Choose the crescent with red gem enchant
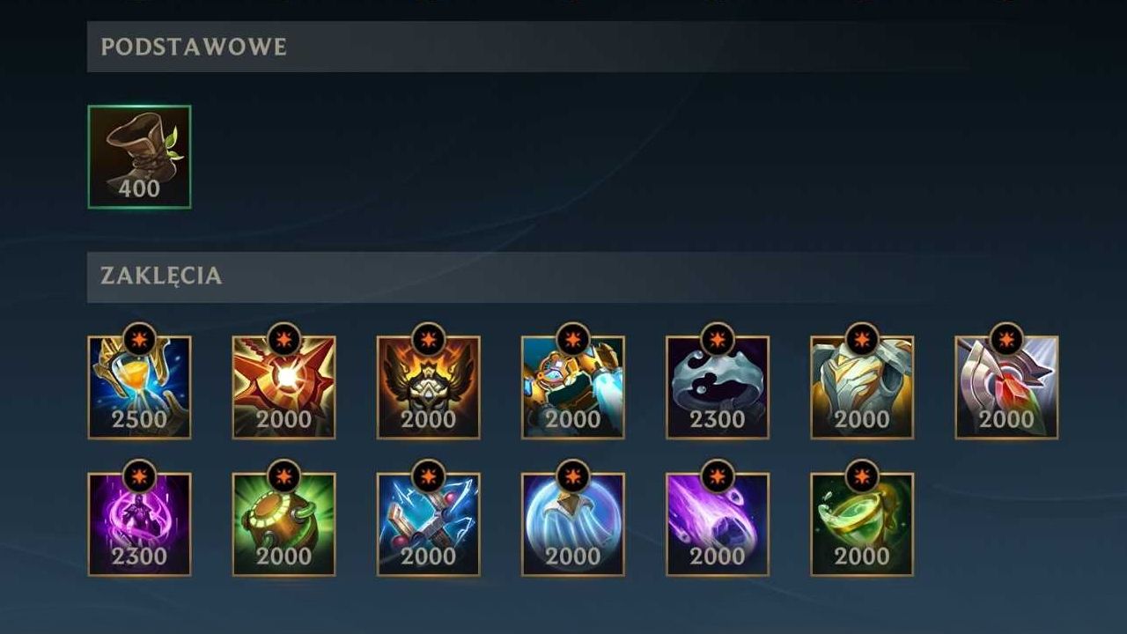This screenshot has width=1127, height=634. pos(1006,387)
